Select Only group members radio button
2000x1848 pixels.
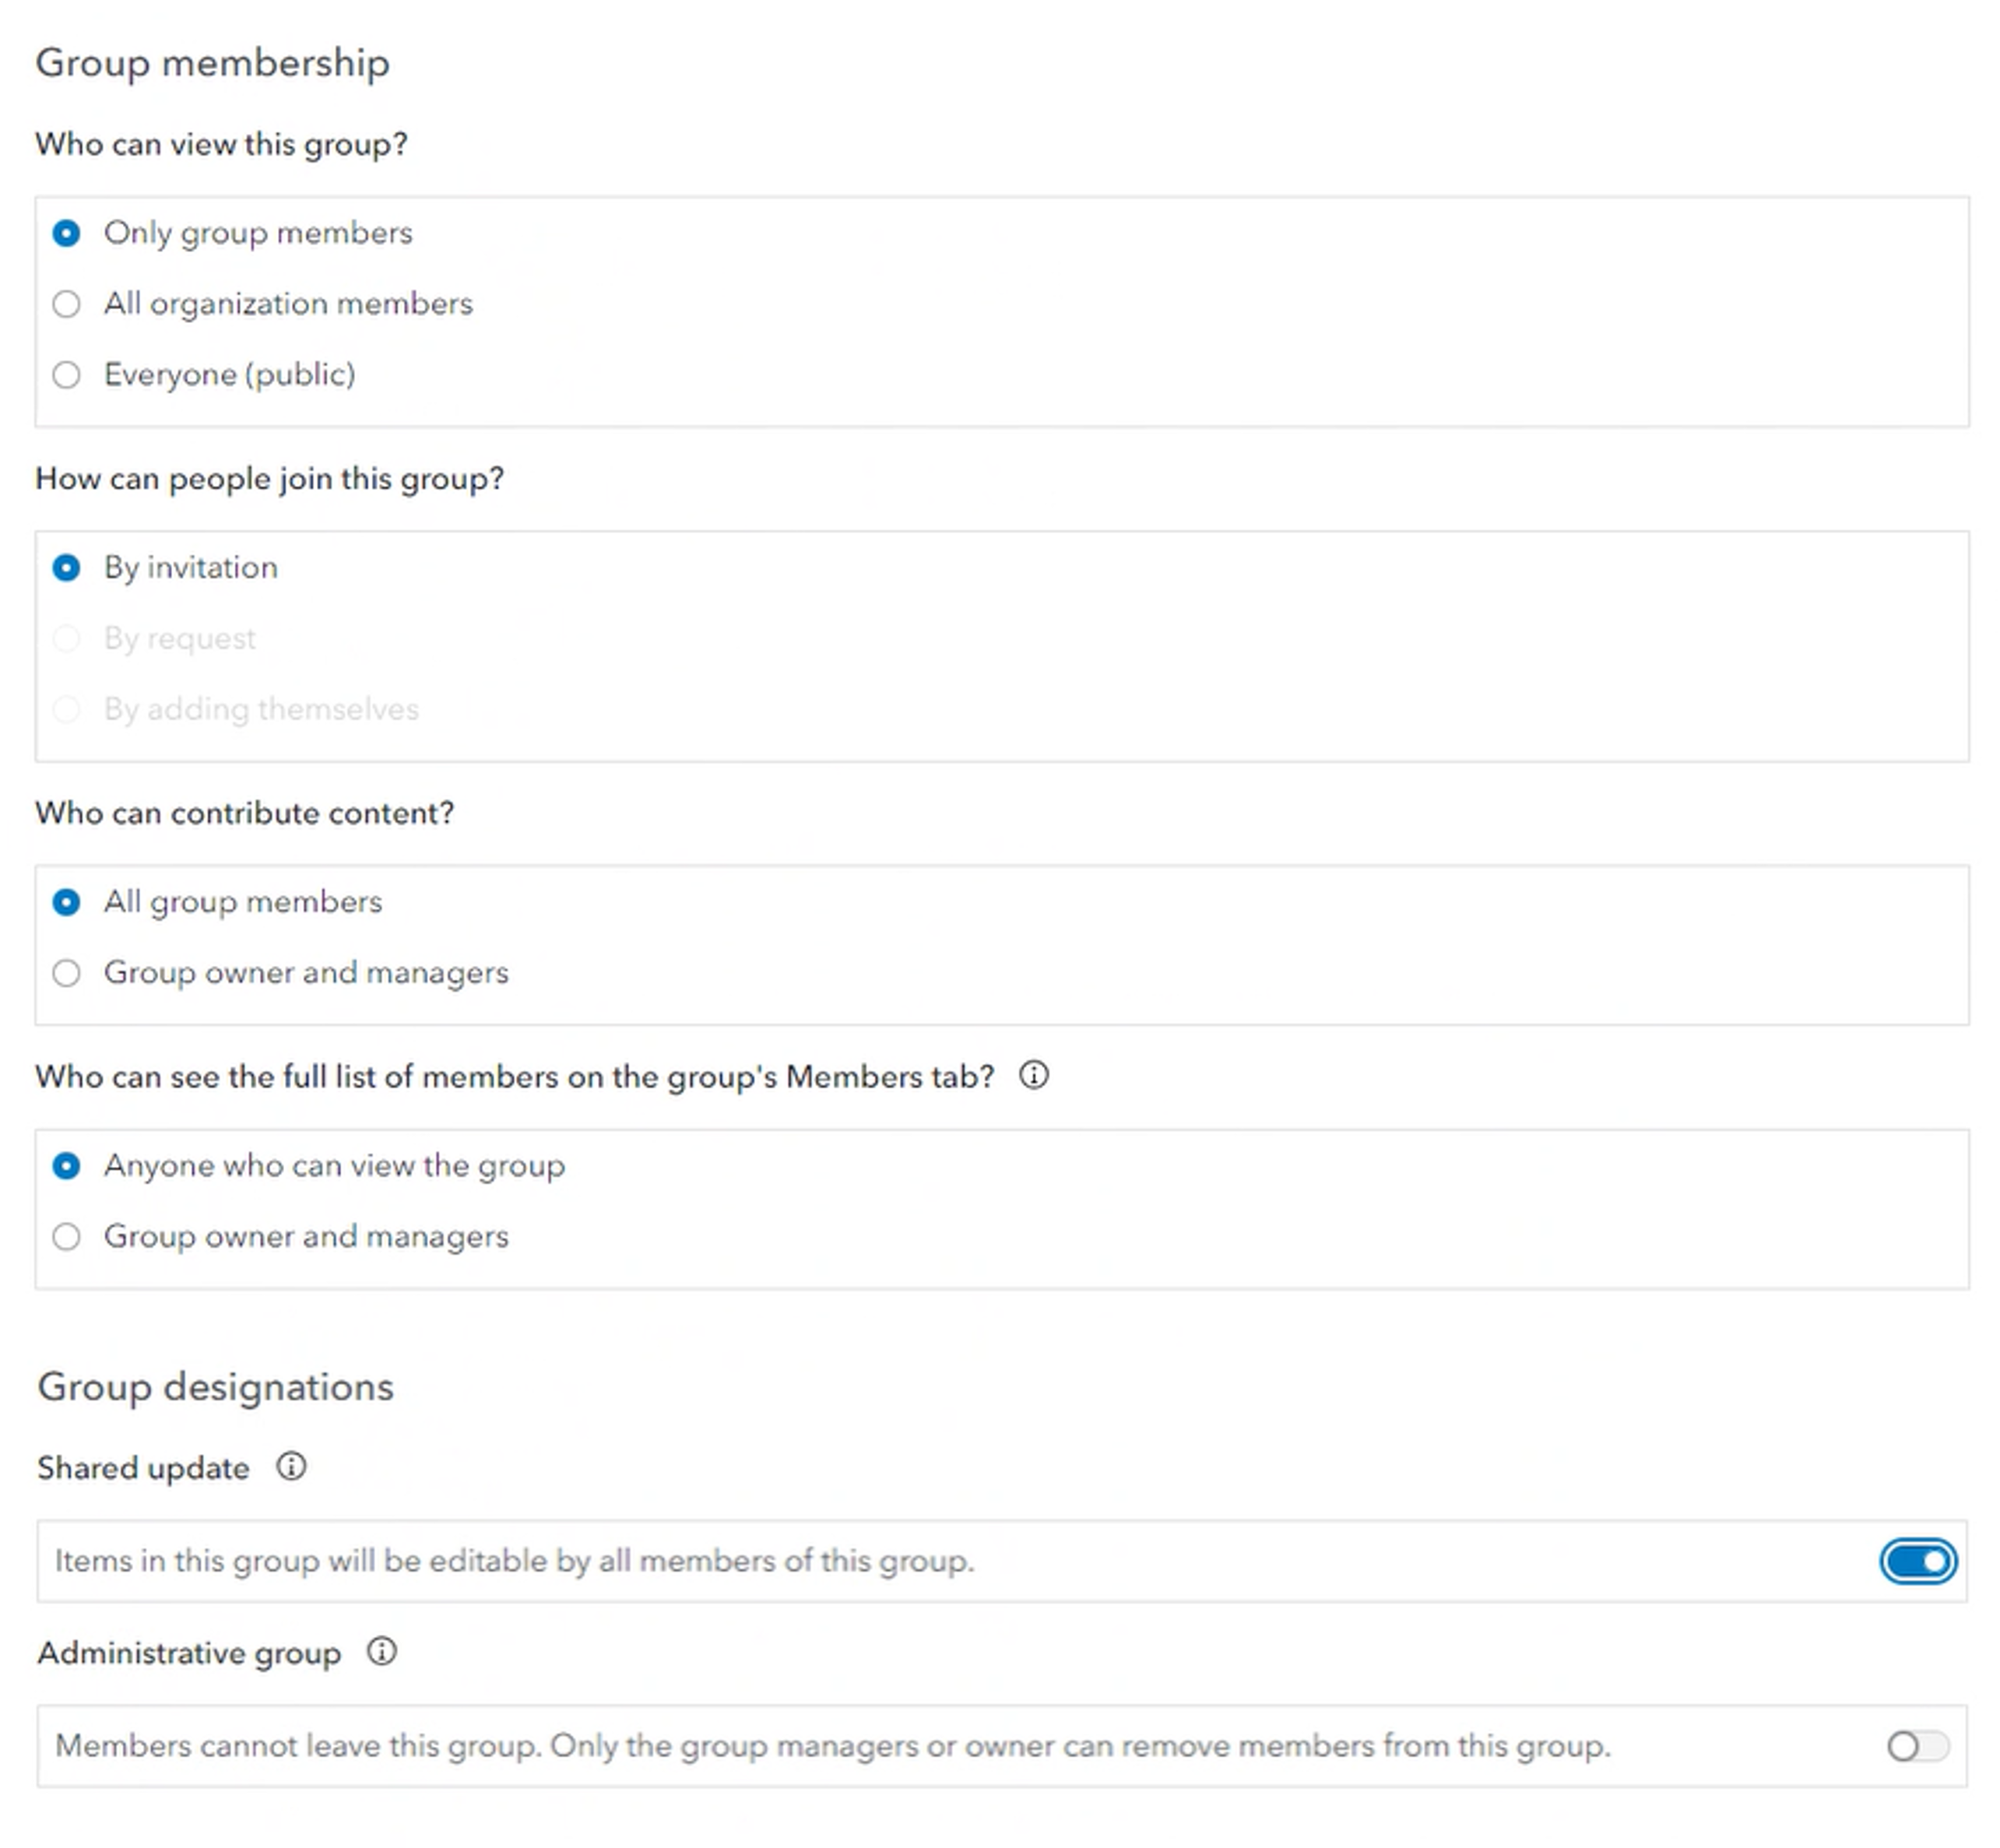[66, 233]
